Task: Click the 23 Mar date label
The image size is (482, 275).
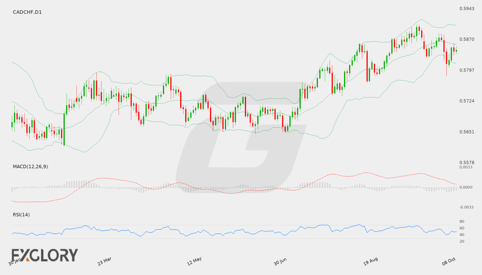Action: click(104, 261)
